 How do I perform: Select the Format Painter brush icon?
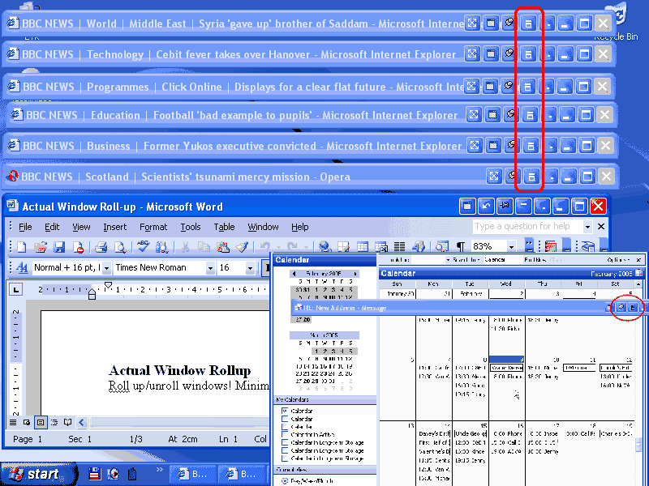(x=242, y=247)
